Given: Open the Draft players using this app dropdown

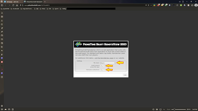Looking at the screenshot, I should (102, 66).
